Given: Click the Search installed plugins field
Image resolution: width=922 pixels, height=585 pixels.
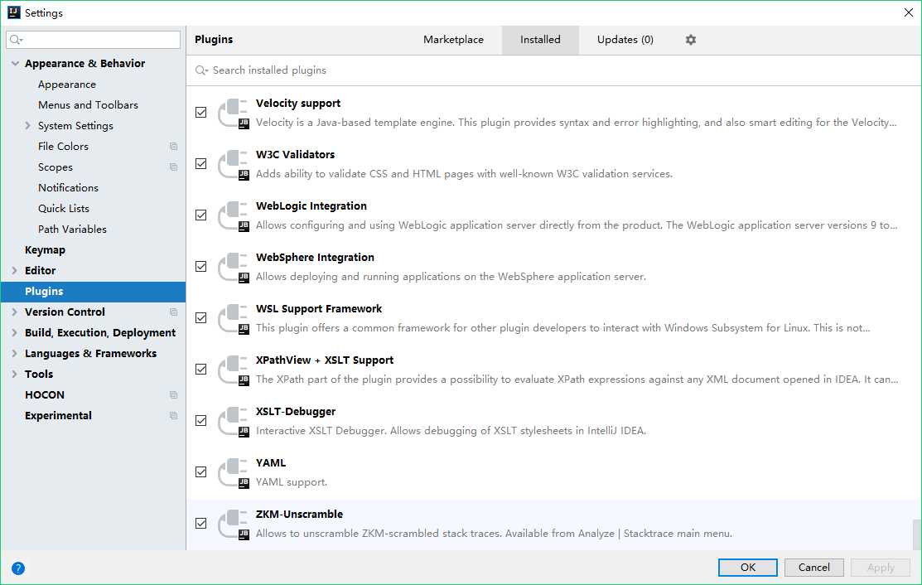Looking at the screenshot, I should [x=553, y=70].
